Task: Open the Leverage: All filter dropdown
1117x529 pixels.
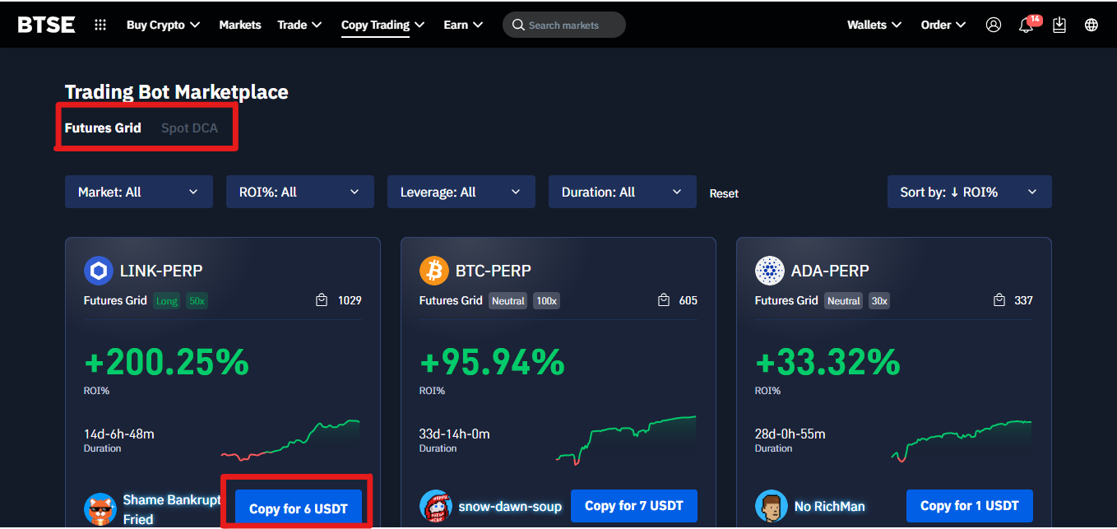Action: pyautogui.click(x=461, y=192)
